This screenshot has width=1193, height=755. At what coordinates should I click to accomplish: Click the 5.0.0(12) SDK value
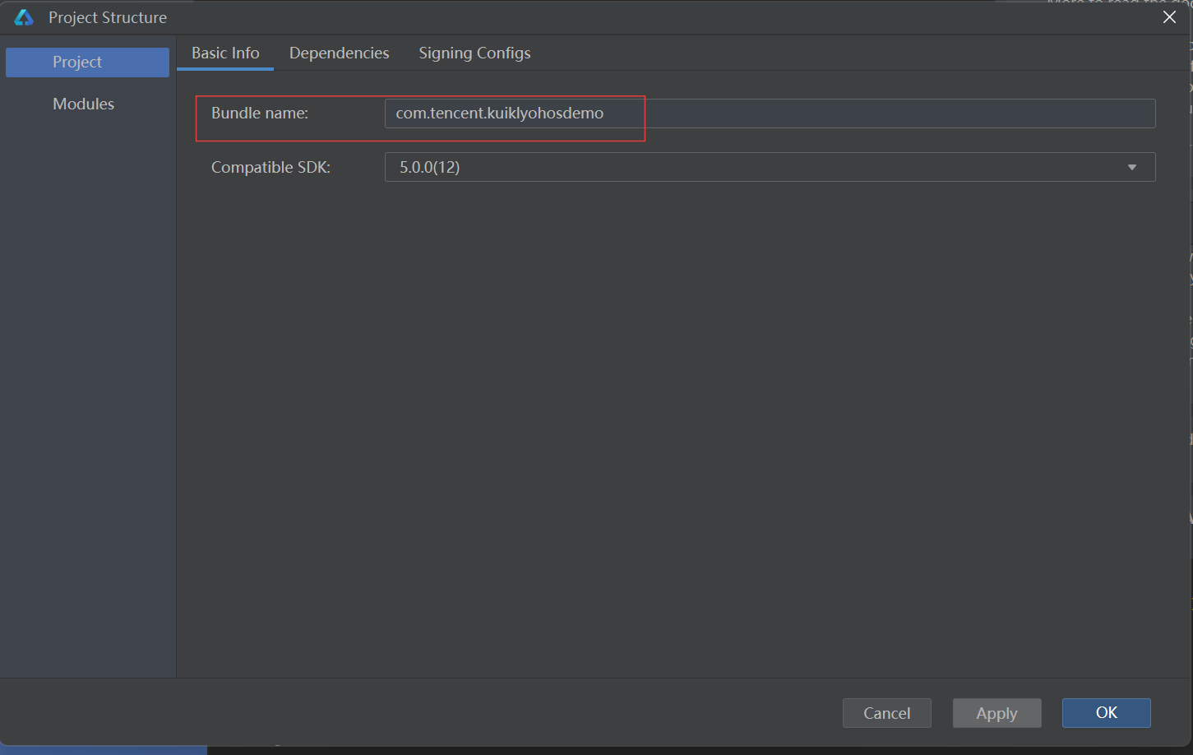coord(429,167)
